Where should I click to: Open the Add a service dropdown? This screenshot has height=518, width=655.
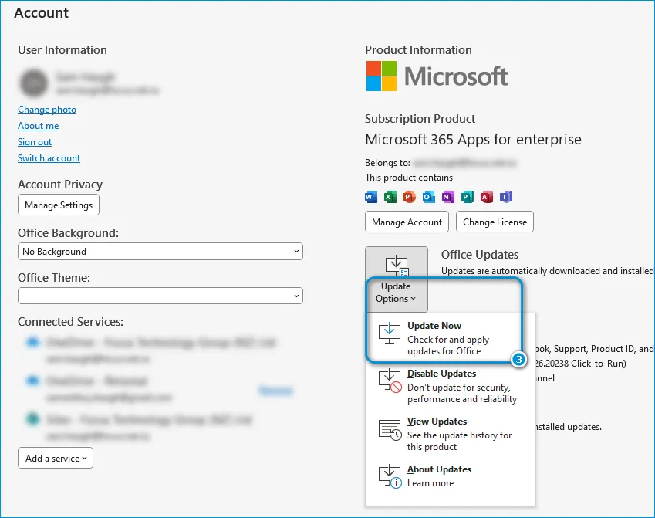56,458
